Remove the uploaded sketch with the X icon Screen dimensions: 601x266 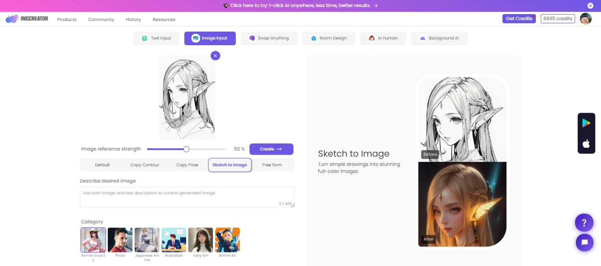click(x=215, y=56)
